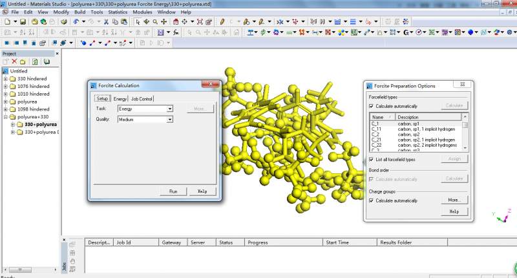Open the Statistics menu
Image resolution: width=517 pixels, height=278 pixels.
click(118, 12)
